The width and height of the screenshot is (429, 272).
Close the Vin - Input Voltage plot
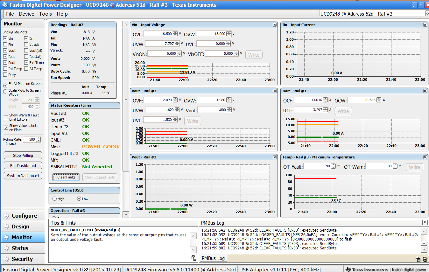[275, 25]
